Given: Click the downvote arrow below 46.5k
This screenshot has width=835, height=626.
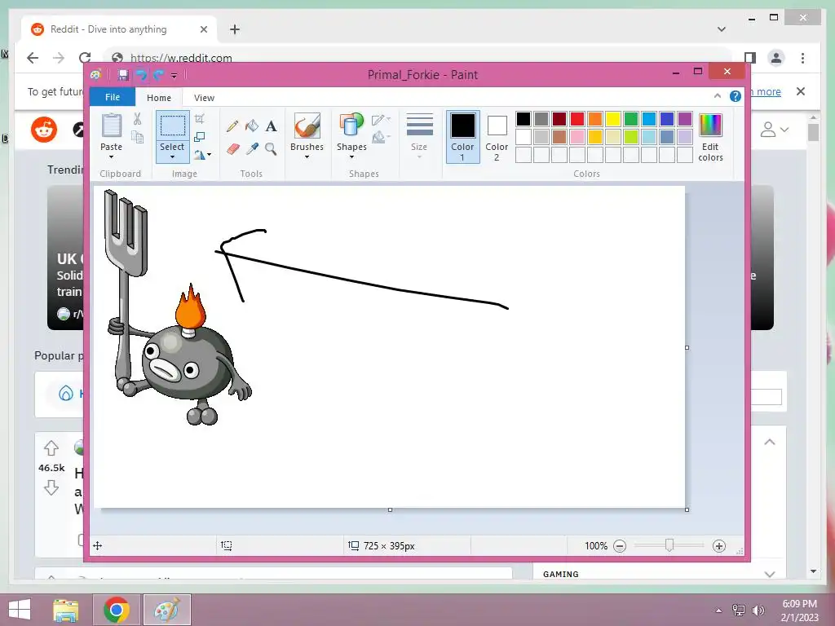Looking at the screenshot, I should point(51,487).
